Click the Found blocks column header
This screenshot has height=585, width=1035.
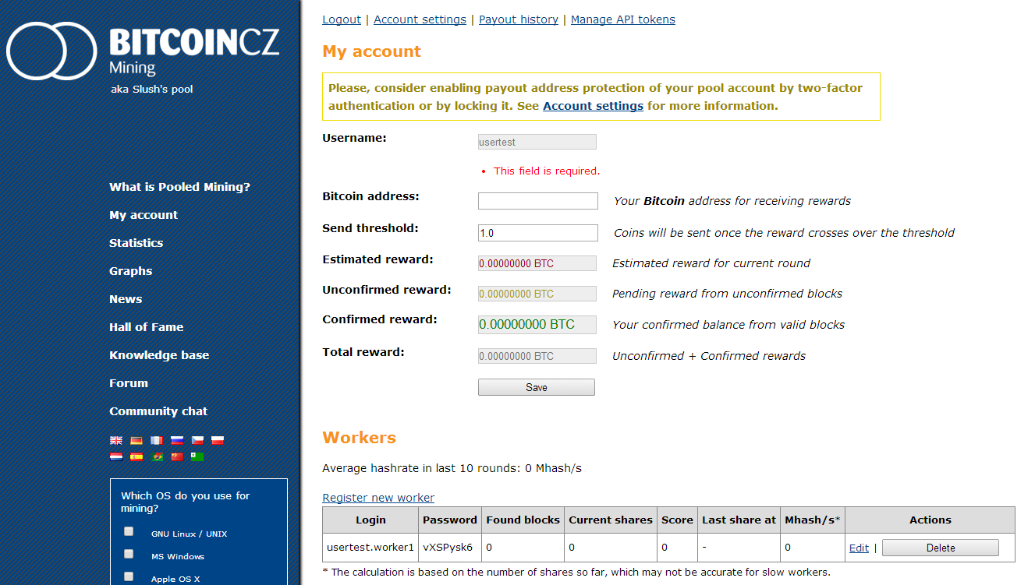523,520
